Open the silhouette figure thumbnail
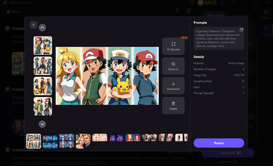This screenshot has width=273, height=166. click(182, 138)
